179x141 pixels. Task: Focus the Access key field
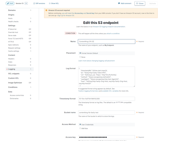click(107, 137)
